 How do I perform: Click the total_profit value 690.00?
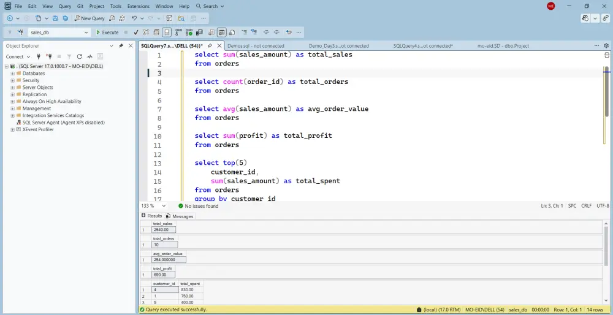pyautogui.click(x=164, y=275)
